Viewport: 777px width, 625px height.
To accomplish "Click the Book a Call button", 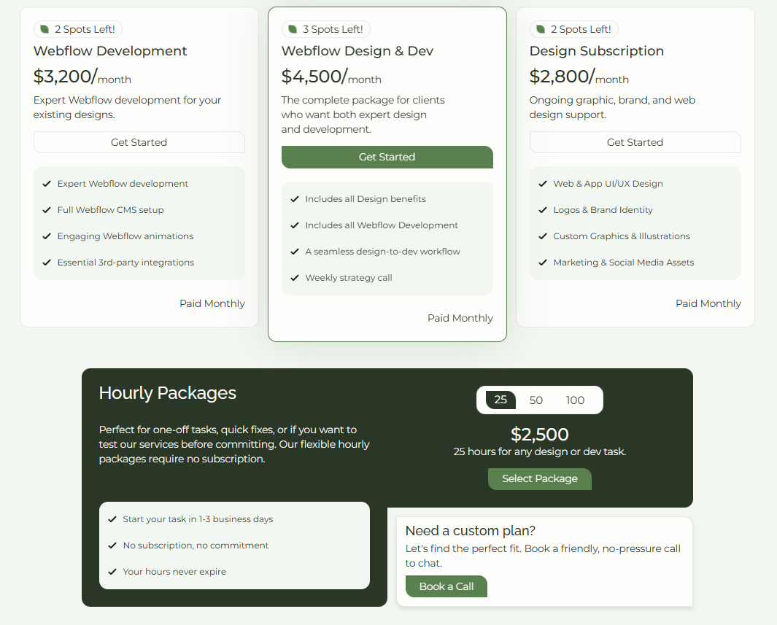I will 447,586.
